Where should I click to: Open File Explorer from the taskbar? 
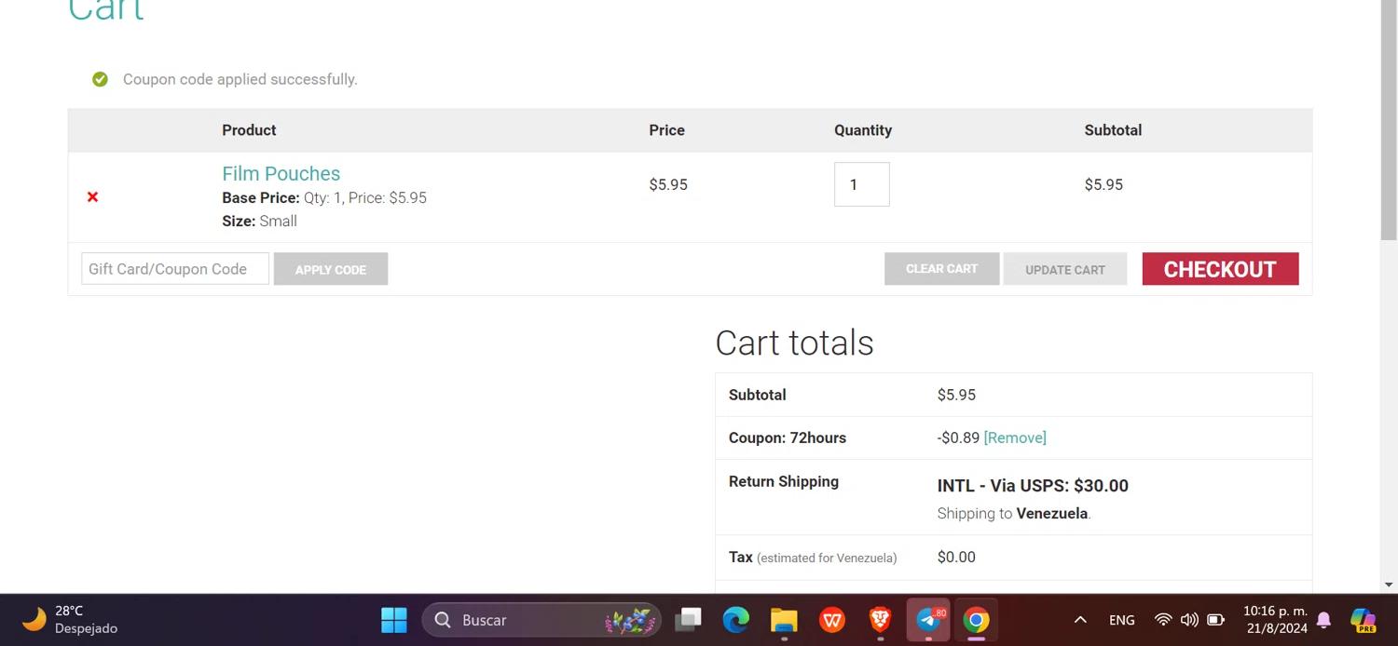tap(784, 620)
